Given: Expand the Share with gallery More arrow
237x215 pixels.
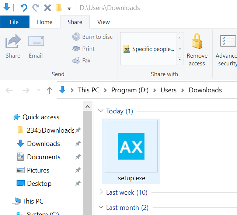Looking at the screenshot, I should [x=180, y=59].
